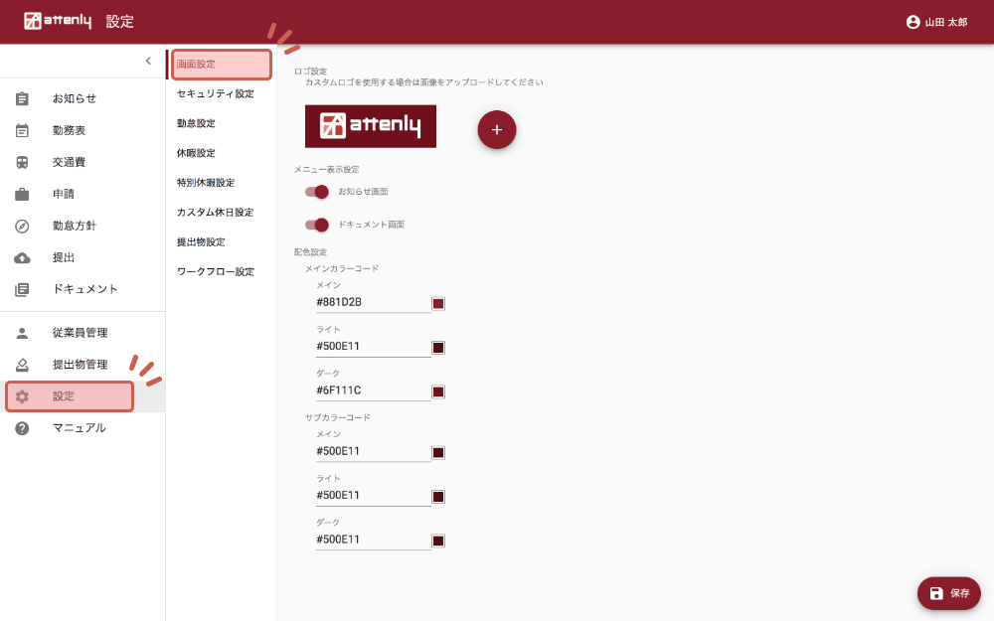Click the 申請 briefcase icon
The width and height of the screenshot is (994, 621).
click(x=22, y=194)
